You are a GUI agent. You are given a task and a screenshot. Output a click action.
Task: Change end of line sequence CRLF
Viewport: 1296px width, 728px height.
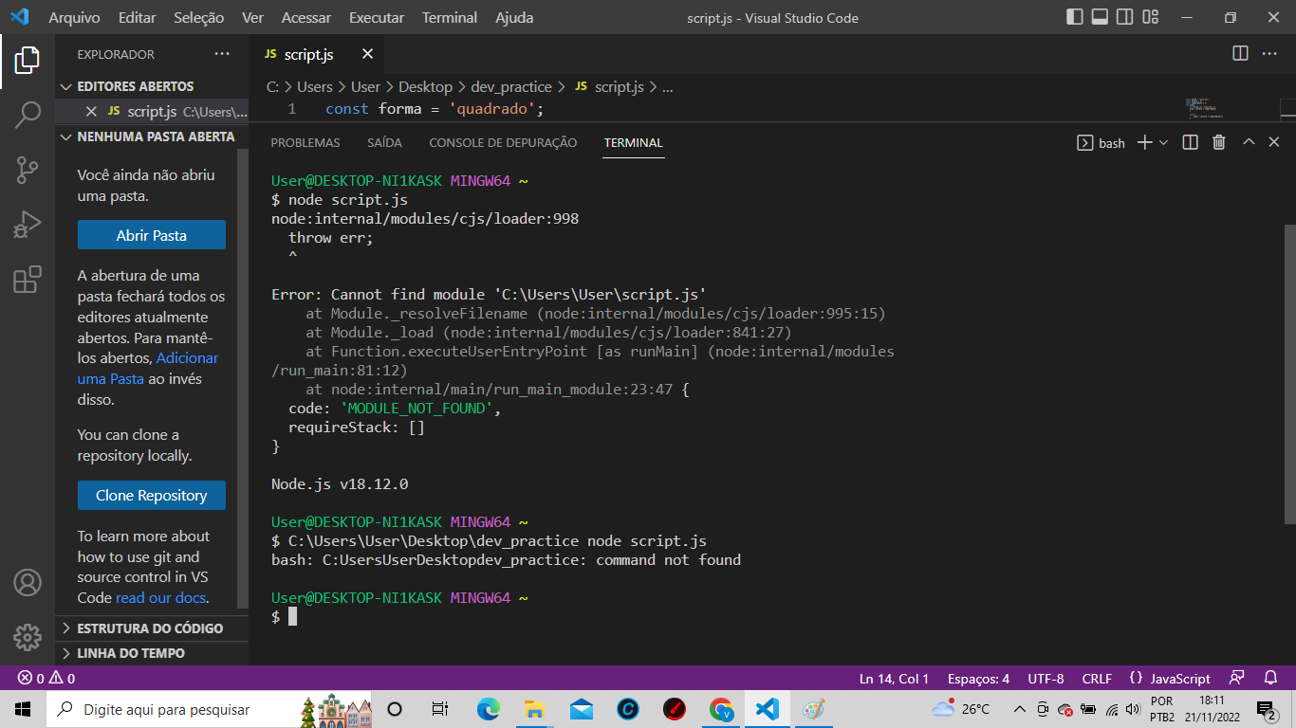click(1097, 679)
